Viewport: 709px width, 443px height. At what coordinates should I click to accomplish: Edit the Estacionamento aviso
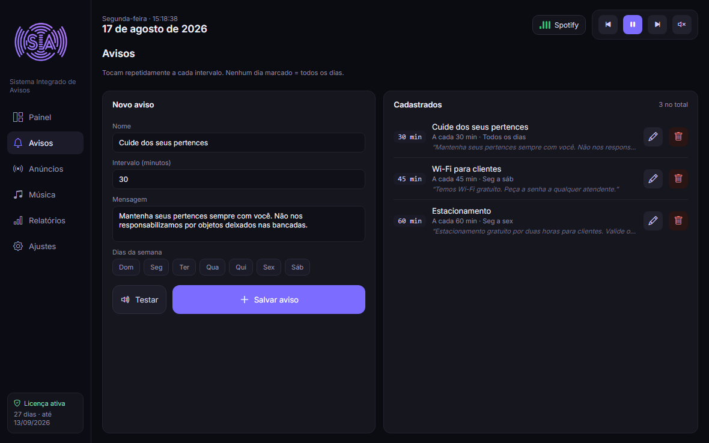[x=653, y=221]
